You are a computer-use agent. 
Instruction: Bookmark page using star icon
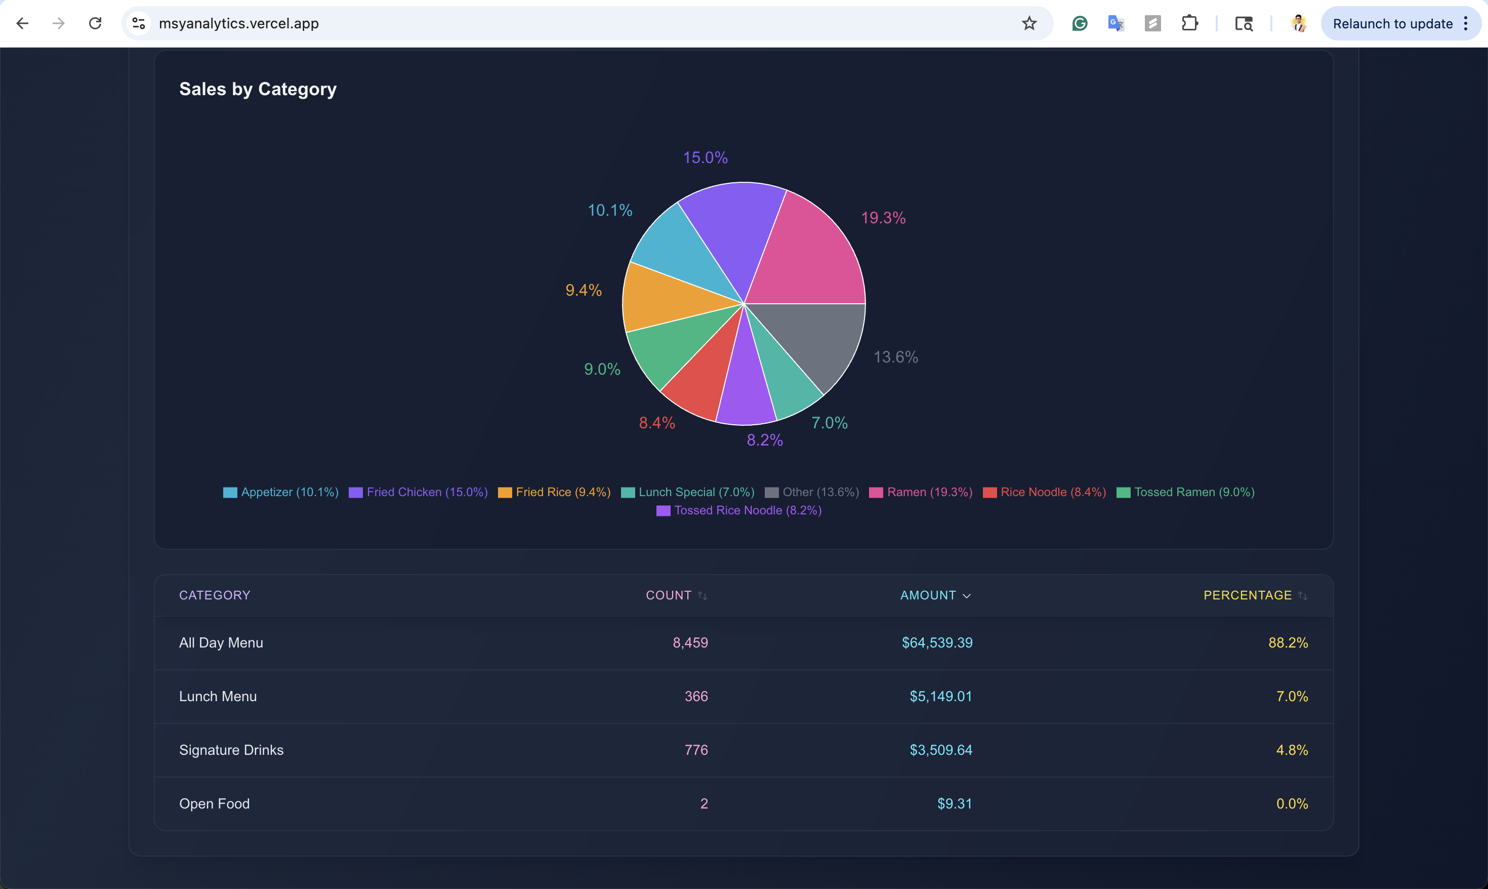pos(1029,23)
